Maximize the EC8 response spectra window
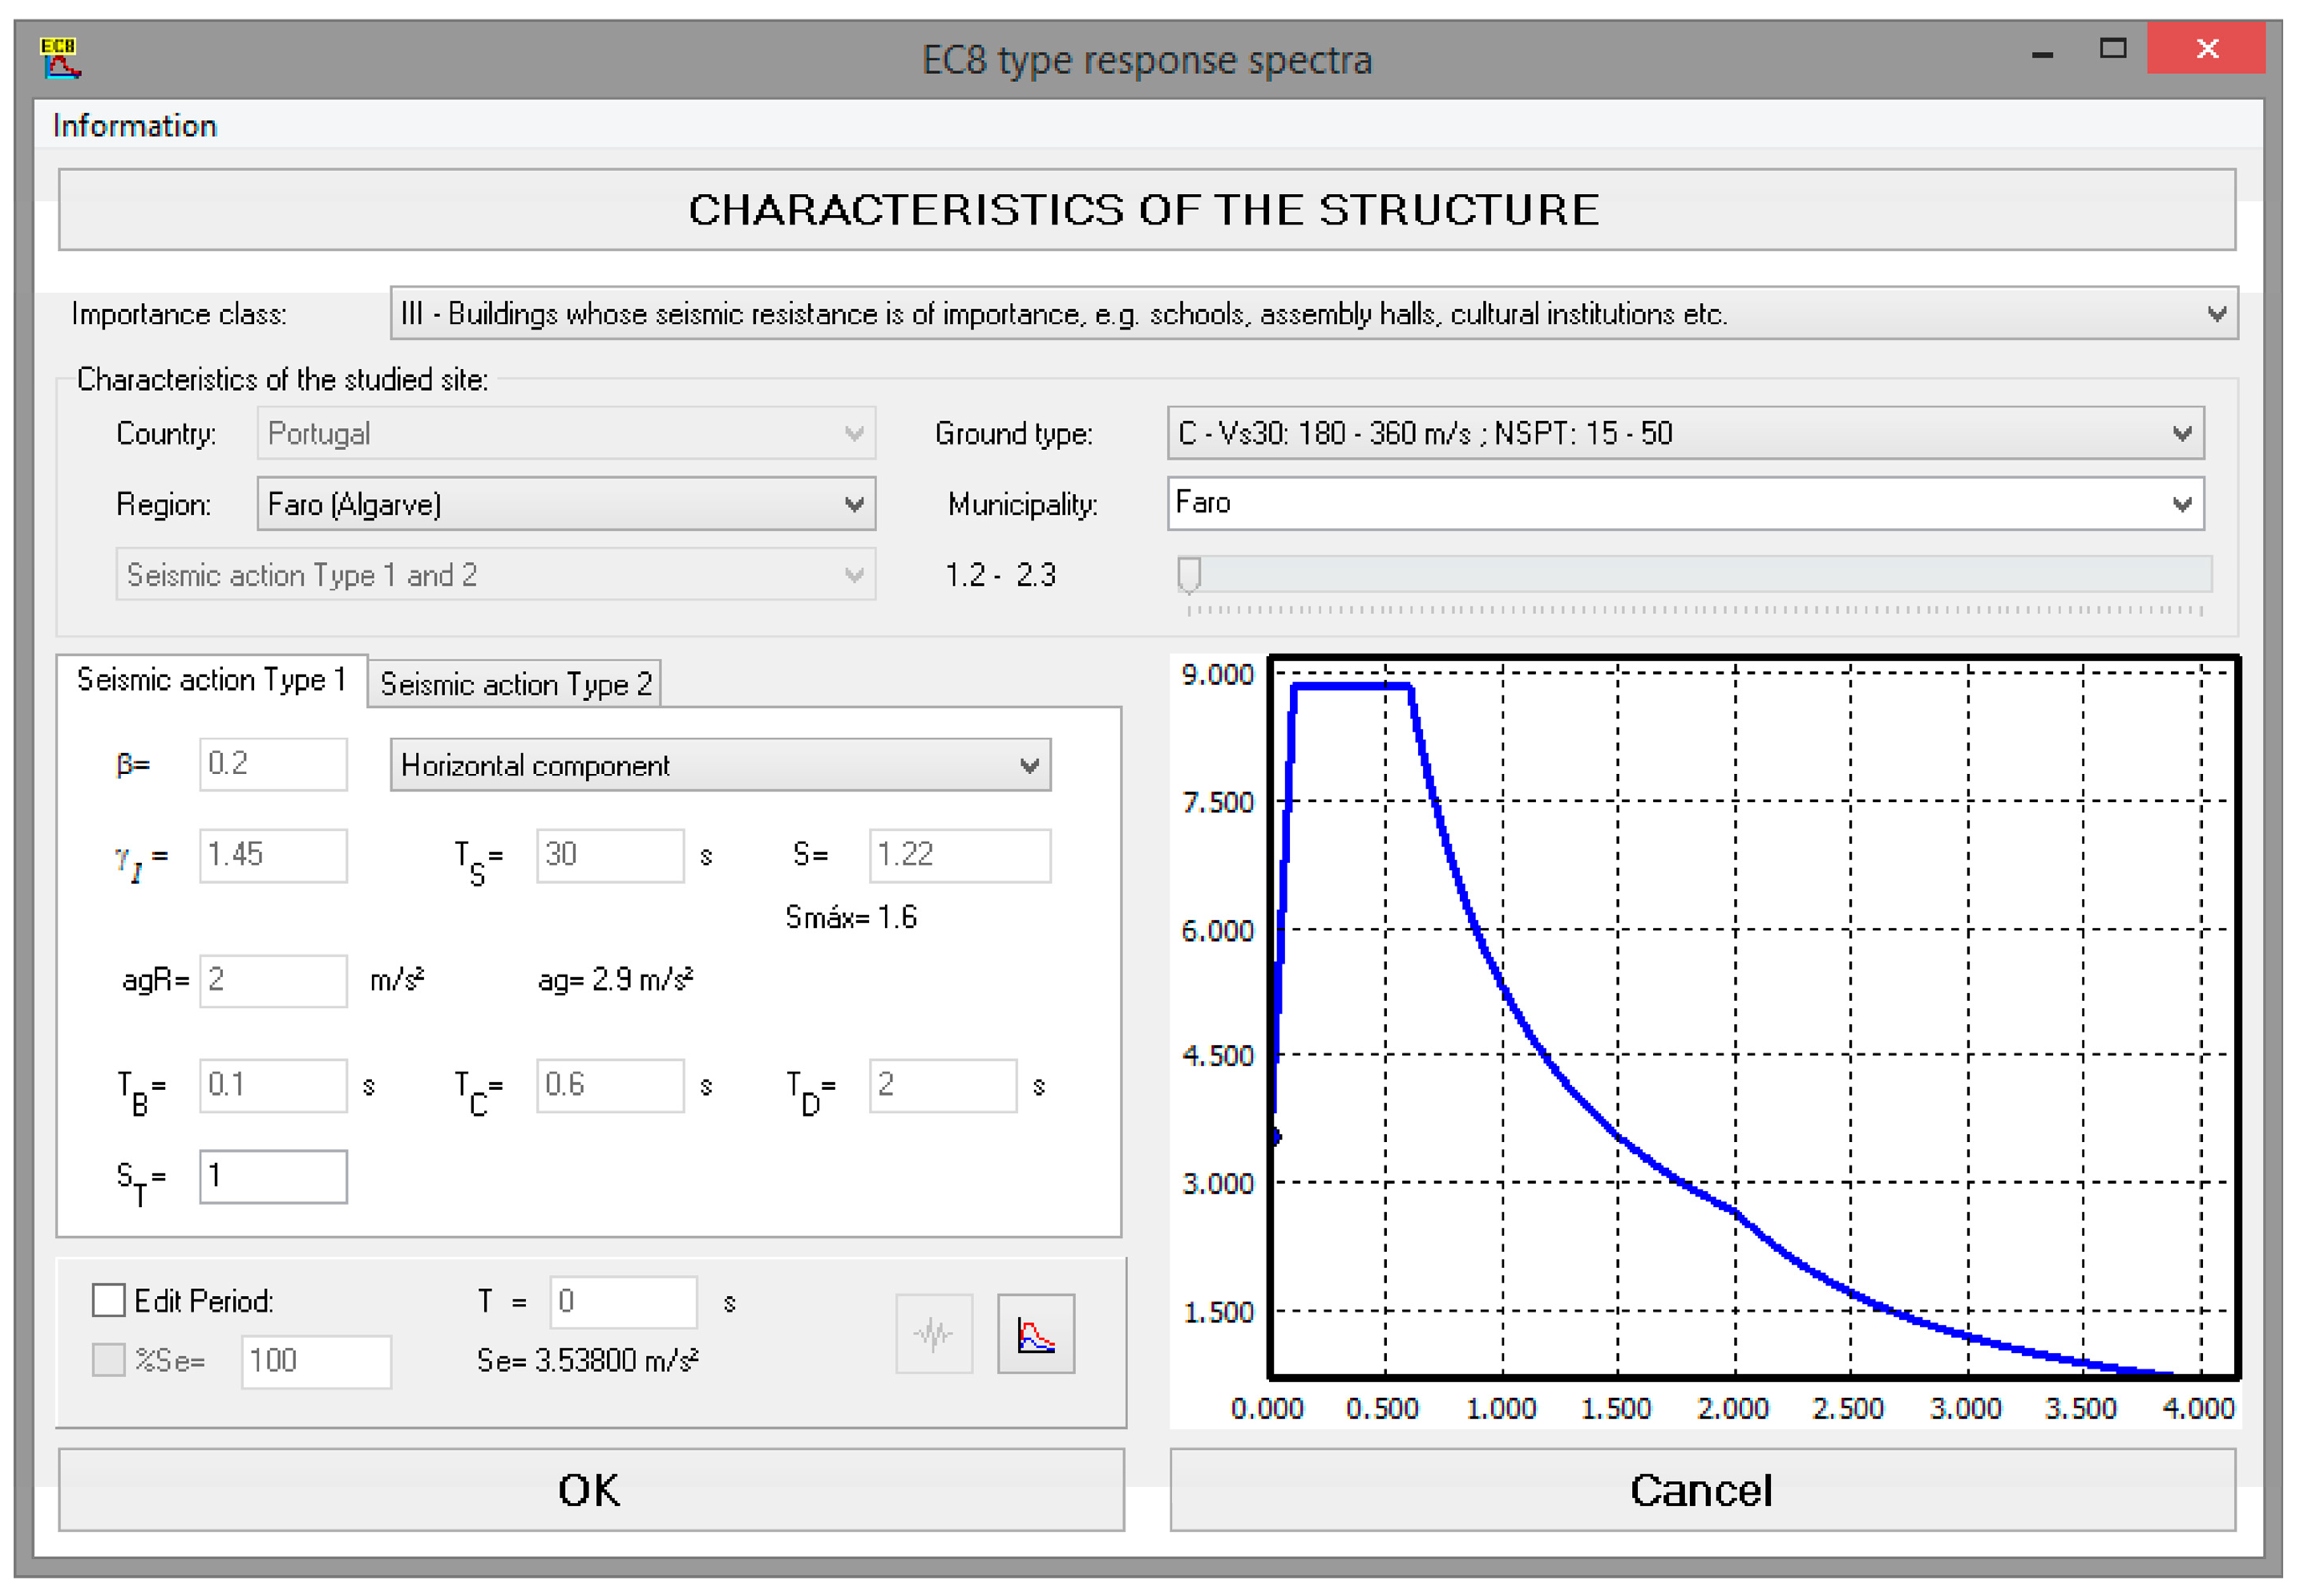 point(2112,48)
